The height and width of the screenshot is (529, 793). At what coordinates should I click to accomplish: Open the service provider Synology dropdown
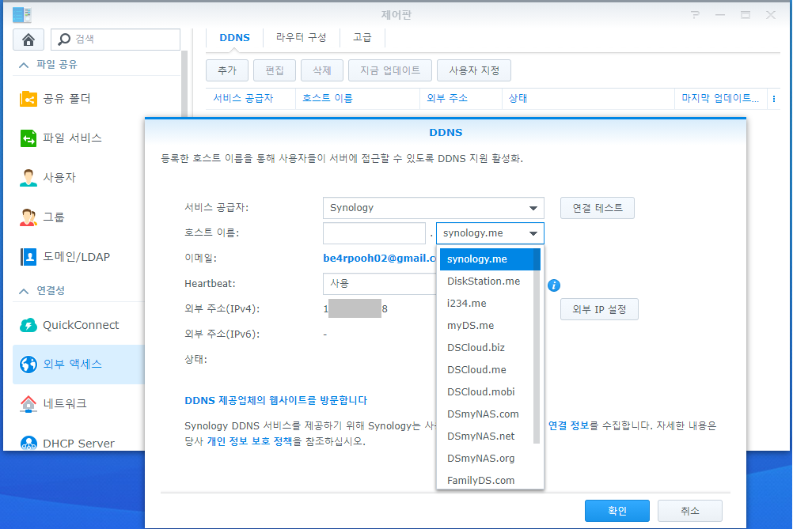click(434, 208)
